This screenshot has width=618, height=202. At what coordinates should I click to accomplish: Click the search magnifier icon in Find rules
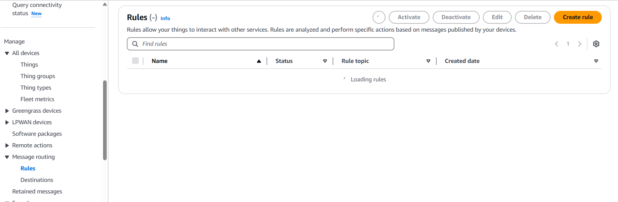pyautogui.click(x=135, y=44)
